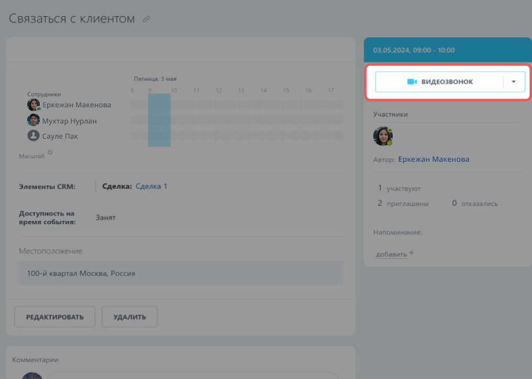
Task: Click the scale settings gear icon
Action: coord(50,153)
